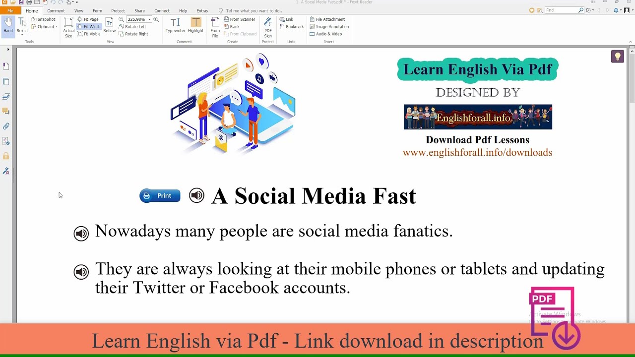Click the PDF Sign icon
Screen dimensions: 635x357
pos(268,27)
